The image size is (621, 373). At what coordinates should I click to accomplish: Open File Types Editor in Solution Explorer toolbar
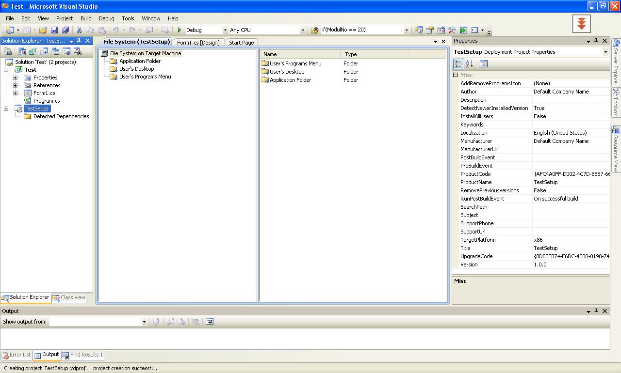click(44, 51)
